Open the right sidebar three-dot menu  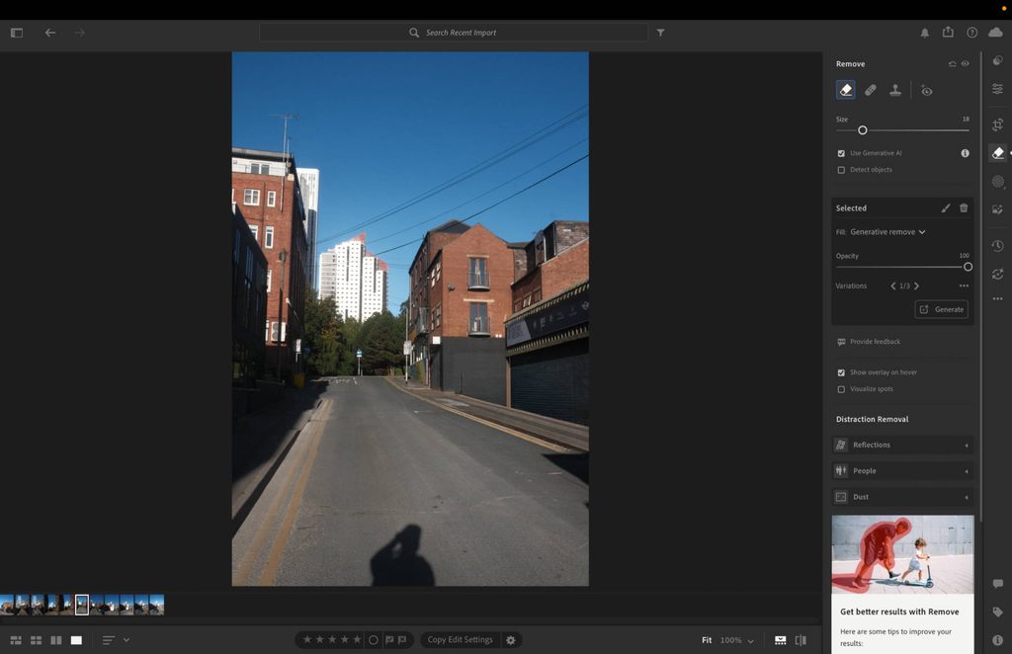[998, 298]
